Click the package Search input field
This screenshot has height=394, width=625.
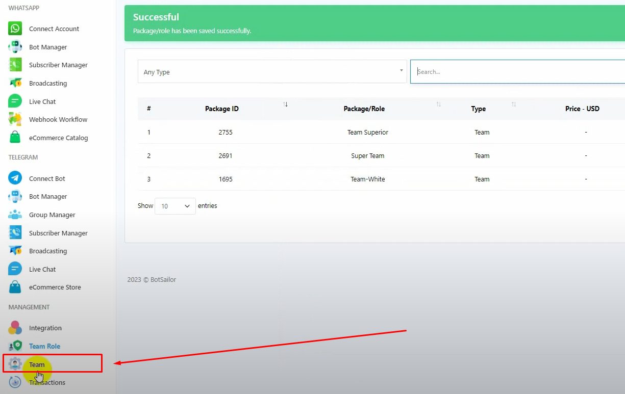pyautogui.click(x=518, y=72)
